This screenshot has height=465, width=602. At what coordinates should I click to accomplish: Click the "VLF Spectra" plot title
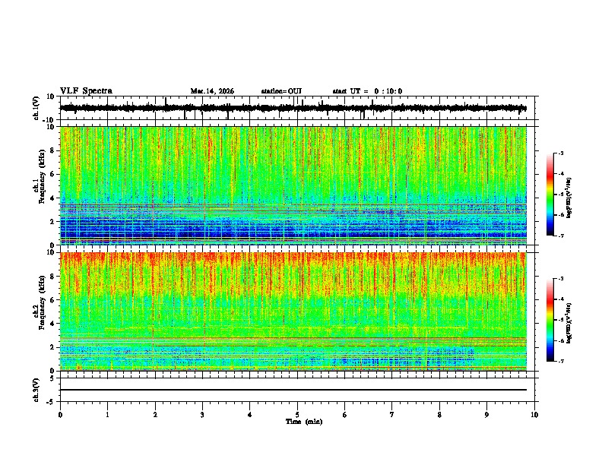click(86, 91)
